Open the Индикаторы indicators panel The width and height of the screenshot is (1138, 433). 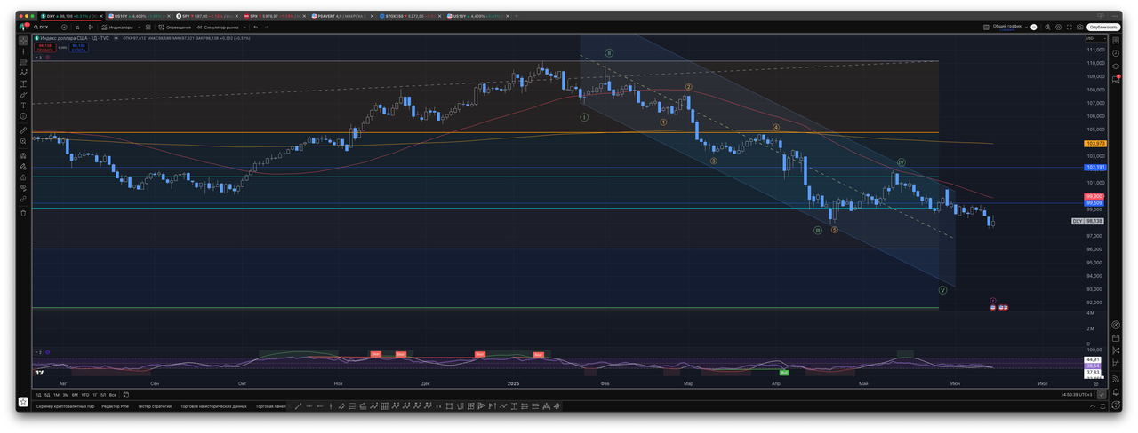coord(116,28)
